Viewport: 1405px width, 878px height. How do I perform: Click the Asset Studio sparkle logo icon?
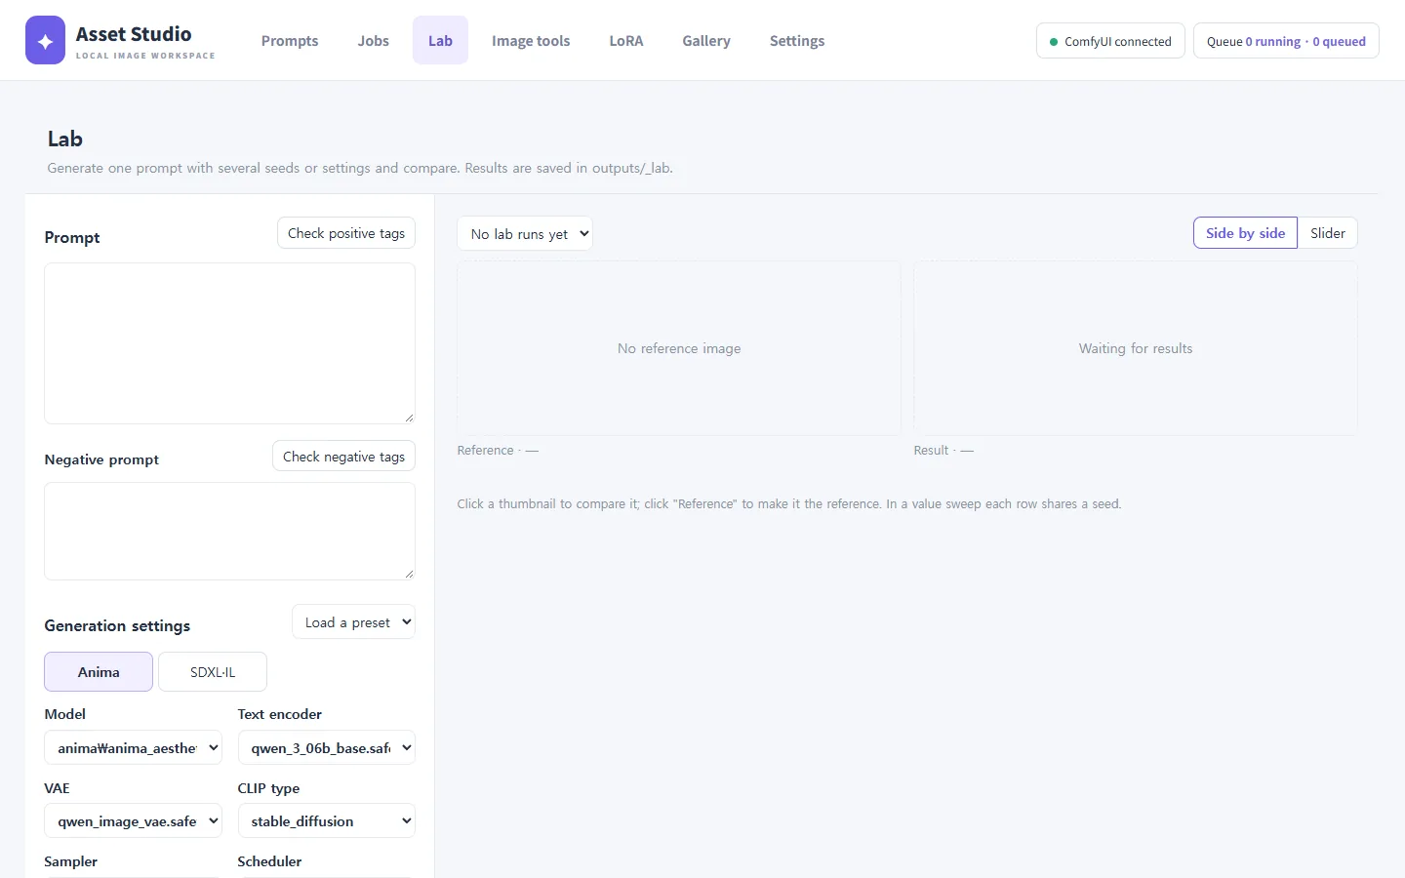click(45, 40)
